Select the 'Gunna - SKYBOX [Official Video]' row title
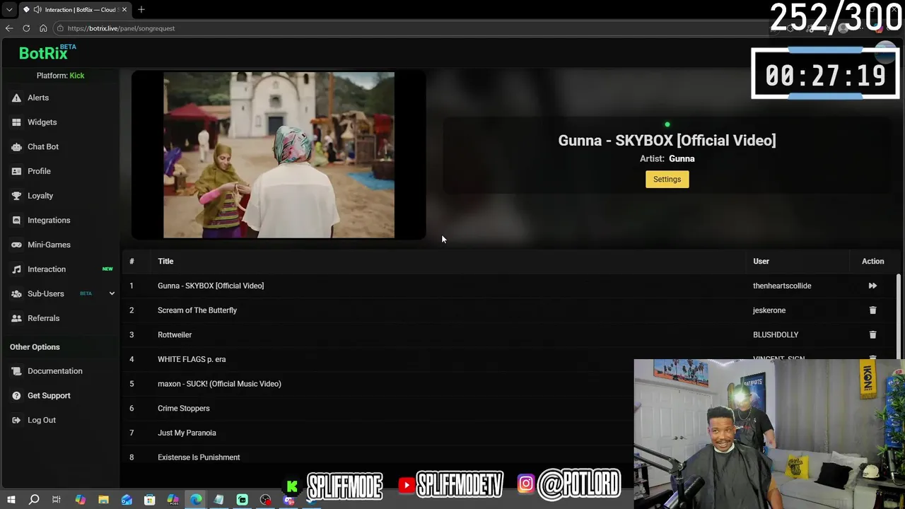The image size is (905, 509). point(211,286)
